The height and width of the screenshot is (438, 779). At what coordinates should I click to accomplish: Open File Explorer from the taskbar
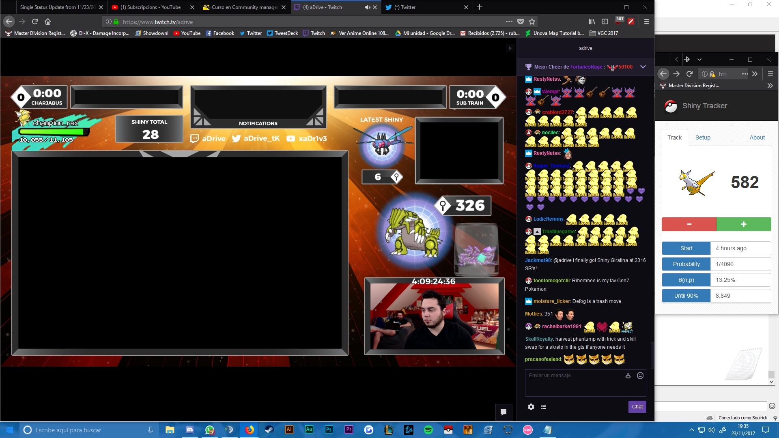click(170, 430)
